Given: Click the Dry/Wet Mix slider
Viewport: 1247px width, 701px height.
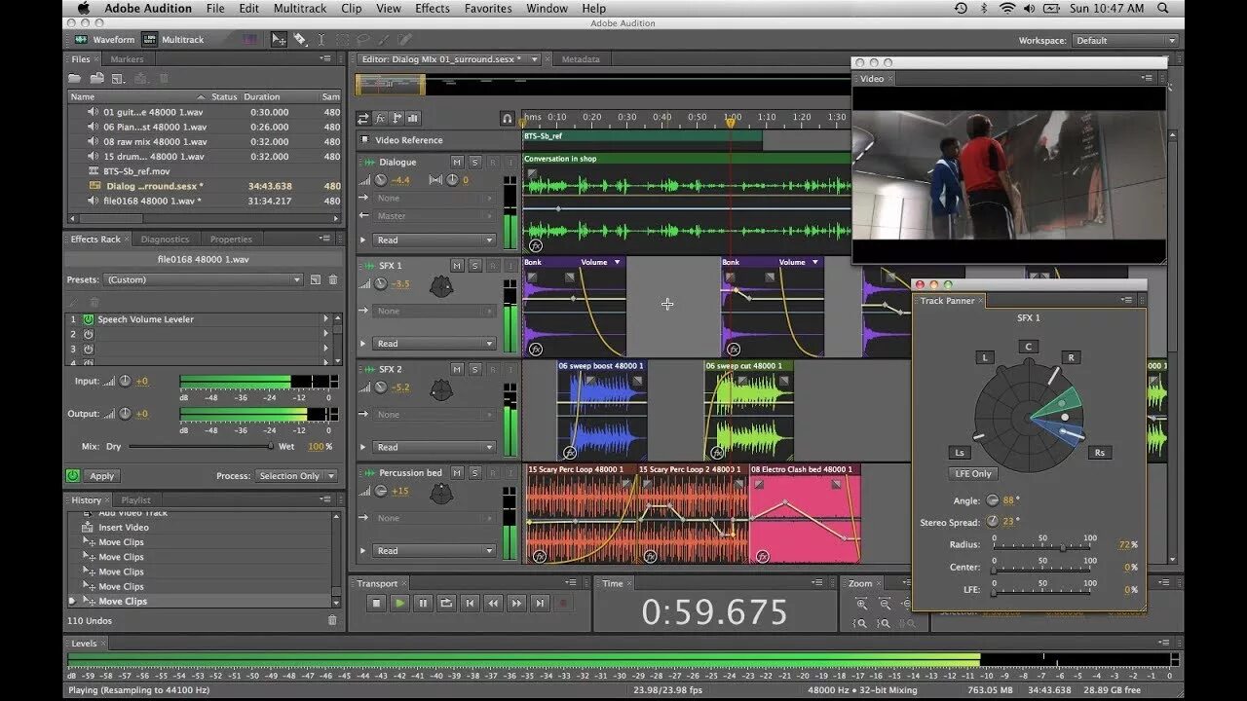Looking at the screenshot, I should 200,446.
